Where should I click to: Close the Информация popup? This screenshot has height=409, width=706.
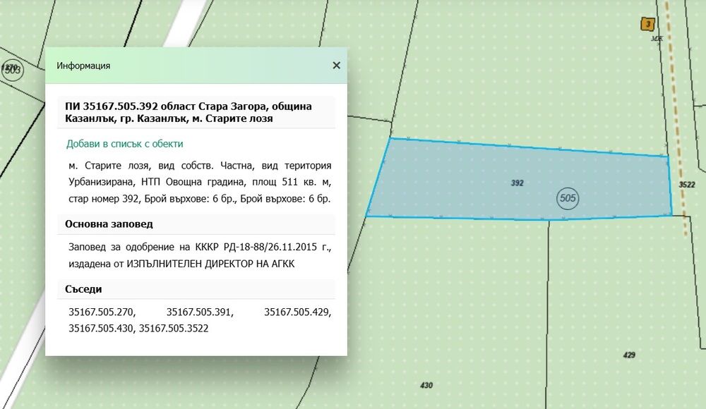tap(336, 66)
